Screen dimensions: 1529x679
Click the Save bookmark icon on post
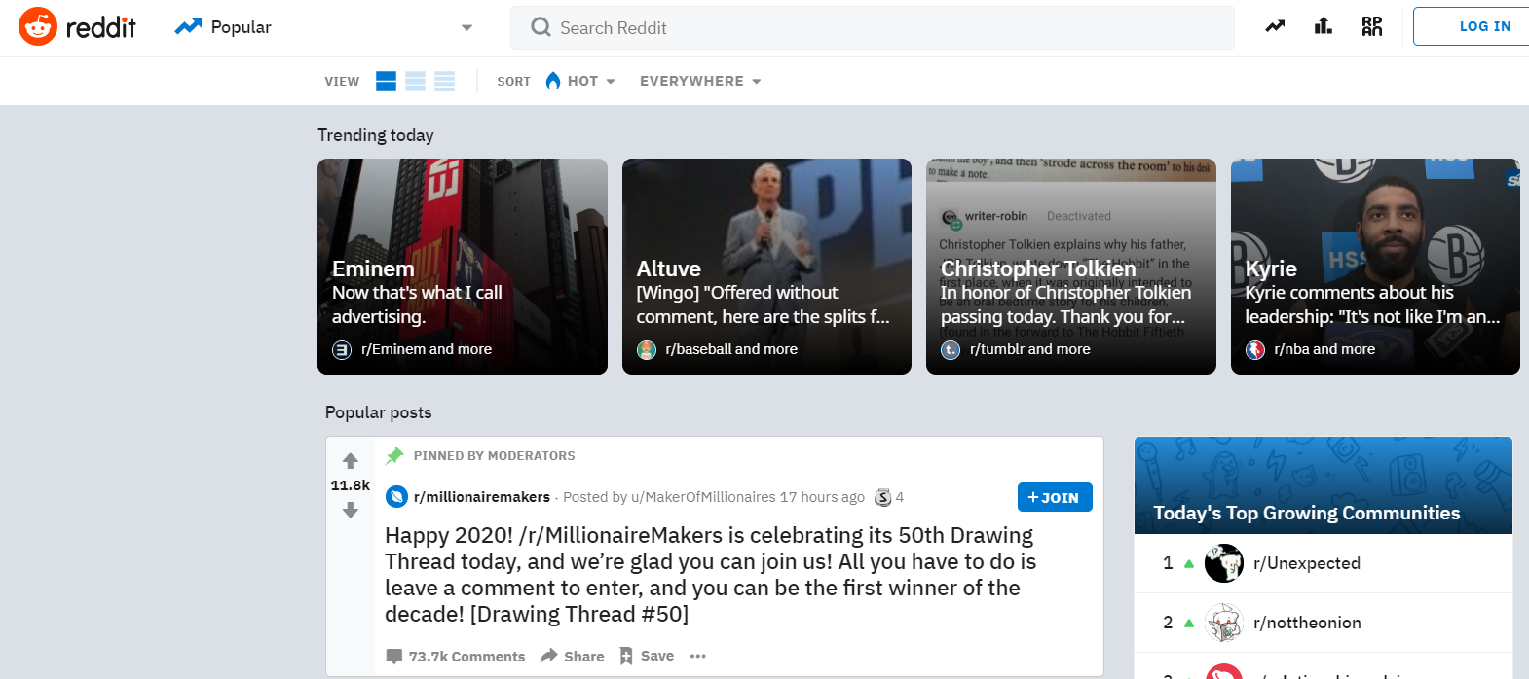click(626, 656)
